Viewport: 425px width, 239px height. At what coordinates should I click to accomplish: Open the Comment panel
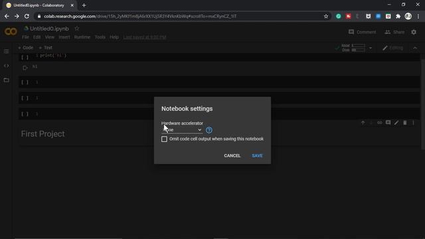click(x=362, y=32)
